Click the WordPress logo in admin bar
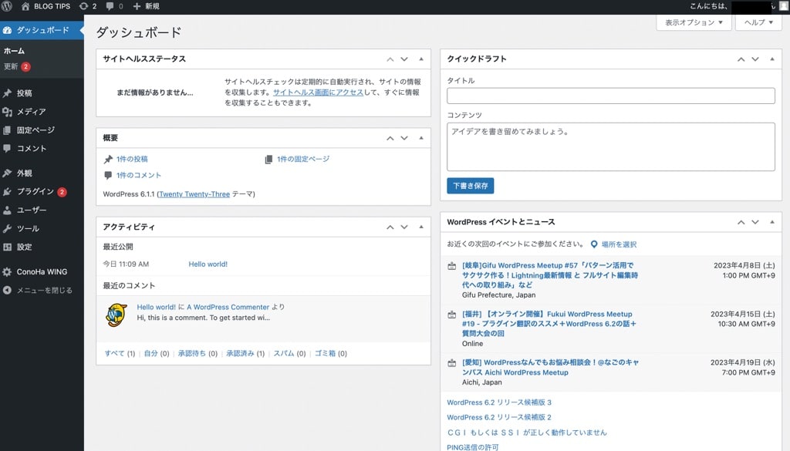Image resolution: width=790 pixels, height=451 pixels. (x=7, y=6)
